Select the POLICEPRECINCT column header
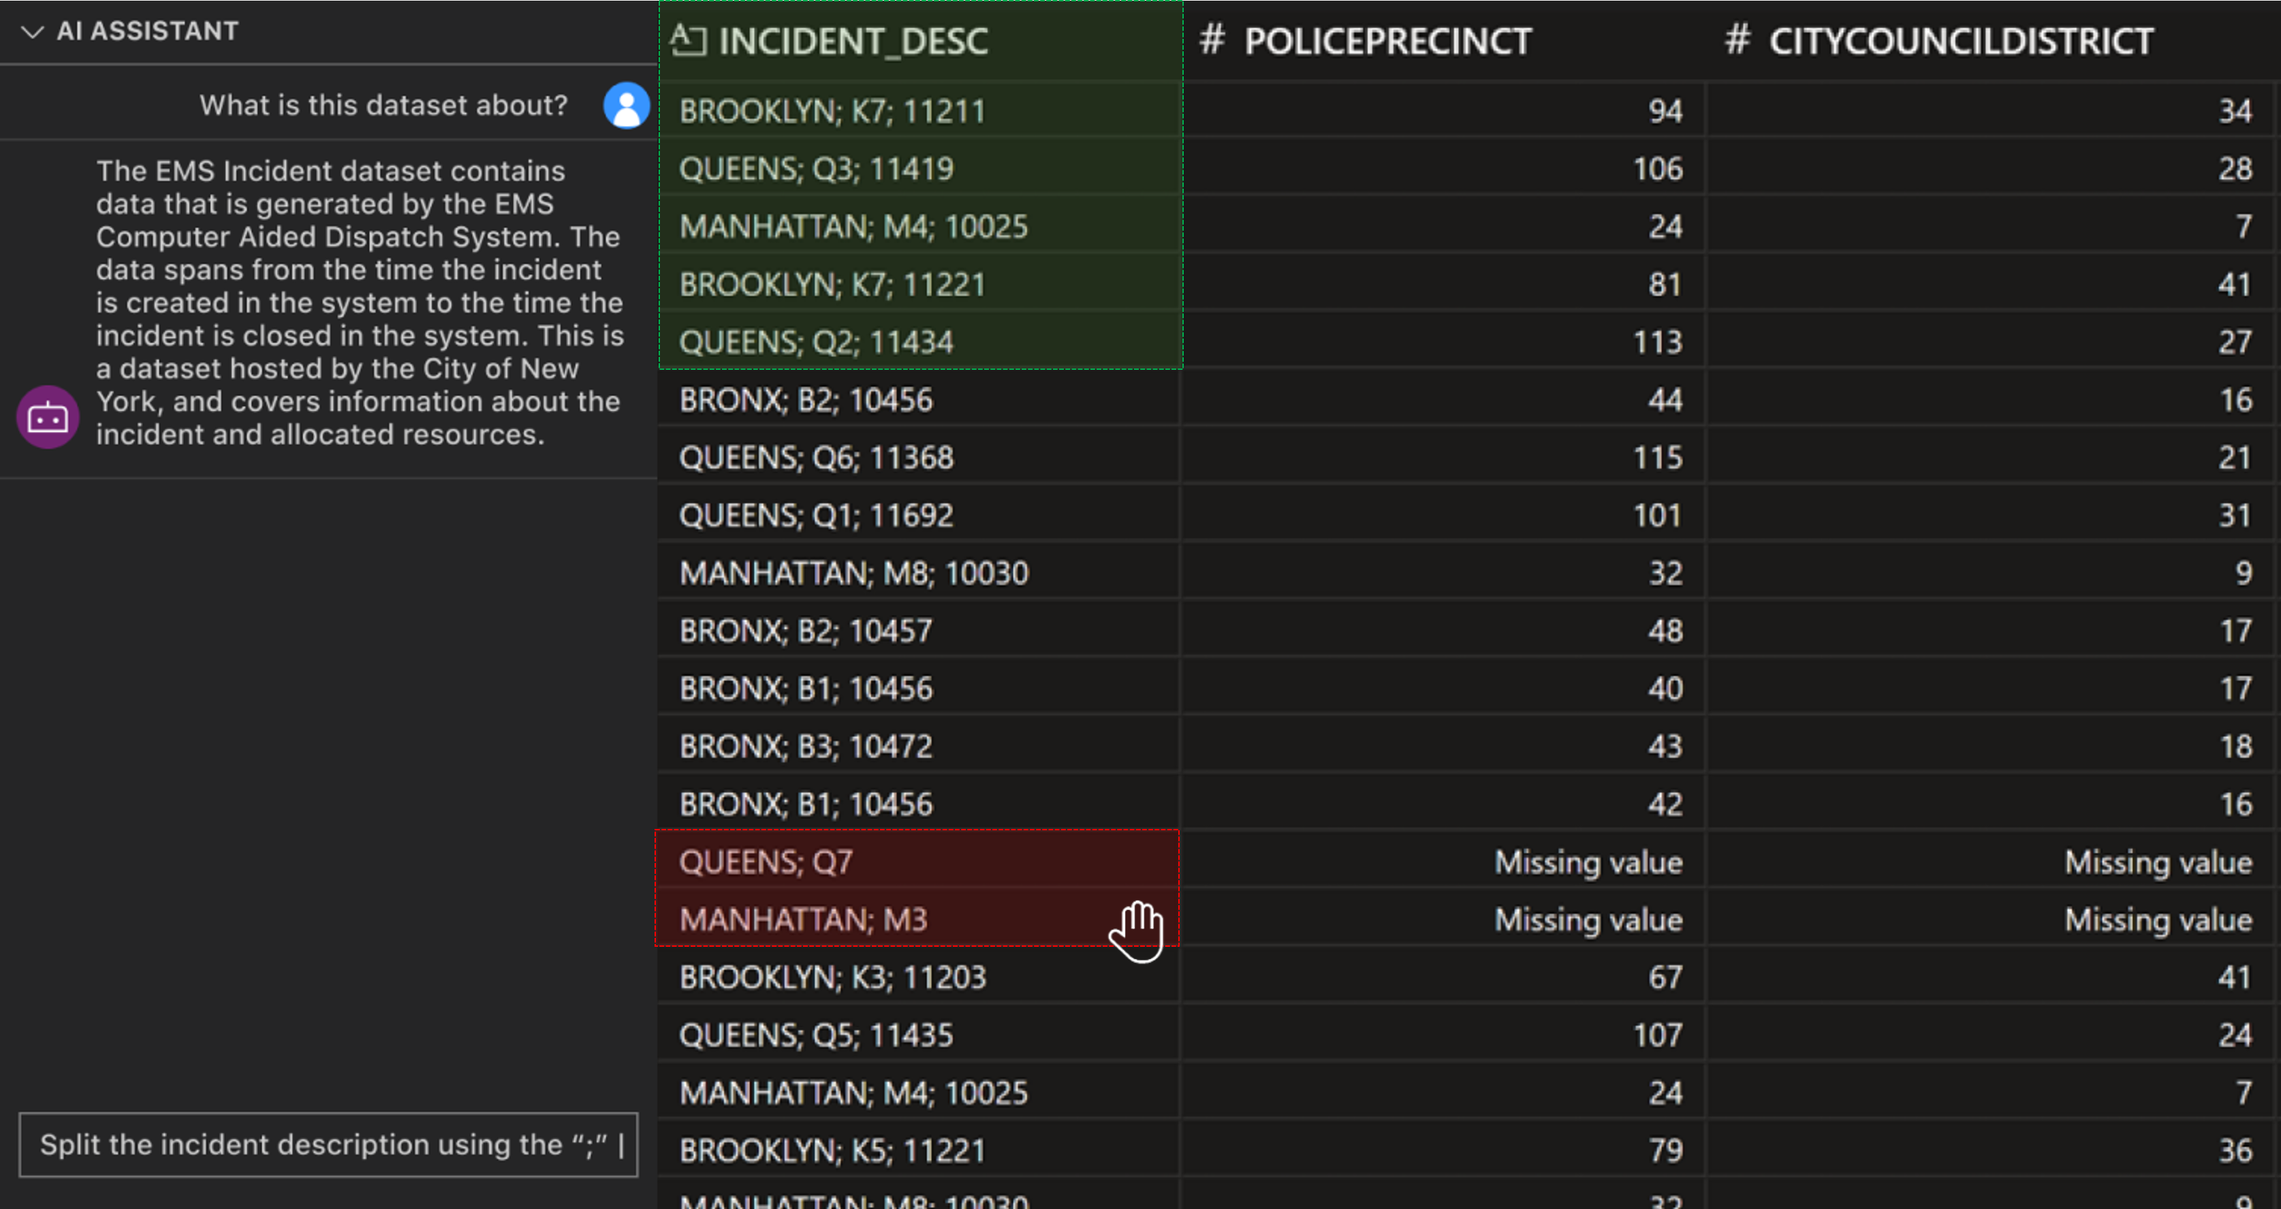Viewport: 2281px width, 1209px height. tap(1387, 41)
